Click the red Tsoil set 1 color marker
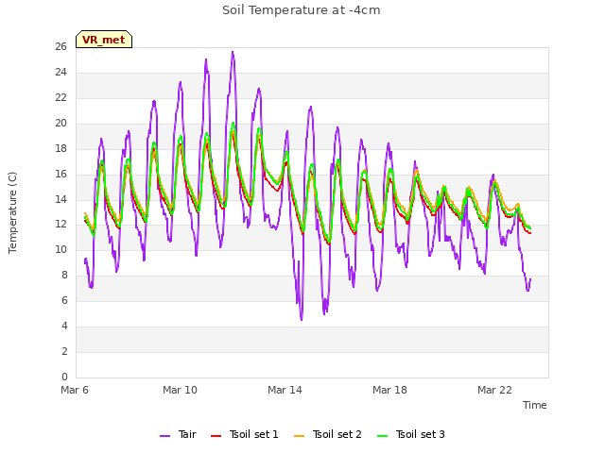This screenshot has width=605, height=453. pos(216,436)
